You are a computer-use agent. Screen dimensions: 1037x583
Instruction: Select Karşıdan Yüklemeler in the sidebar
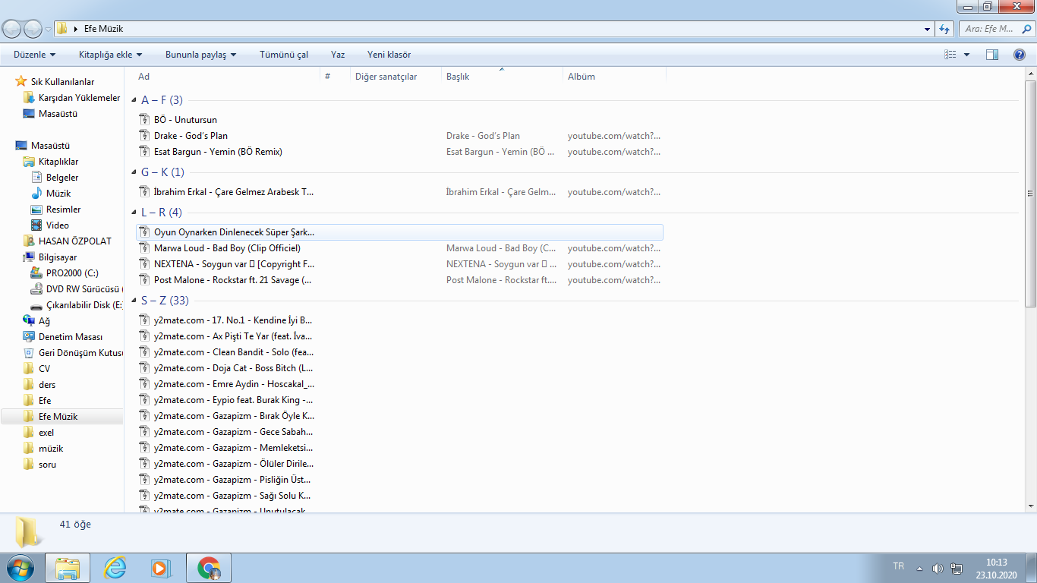(x=79, y=98)
